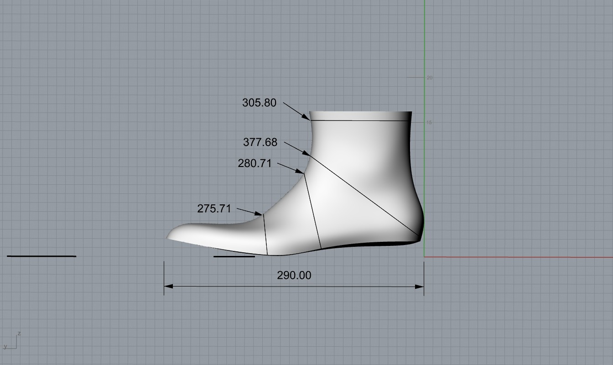Image resolution: width=613 pixels, height=365 pixels.
Task: Click the grid axis label 20
Action: [429, 78]
